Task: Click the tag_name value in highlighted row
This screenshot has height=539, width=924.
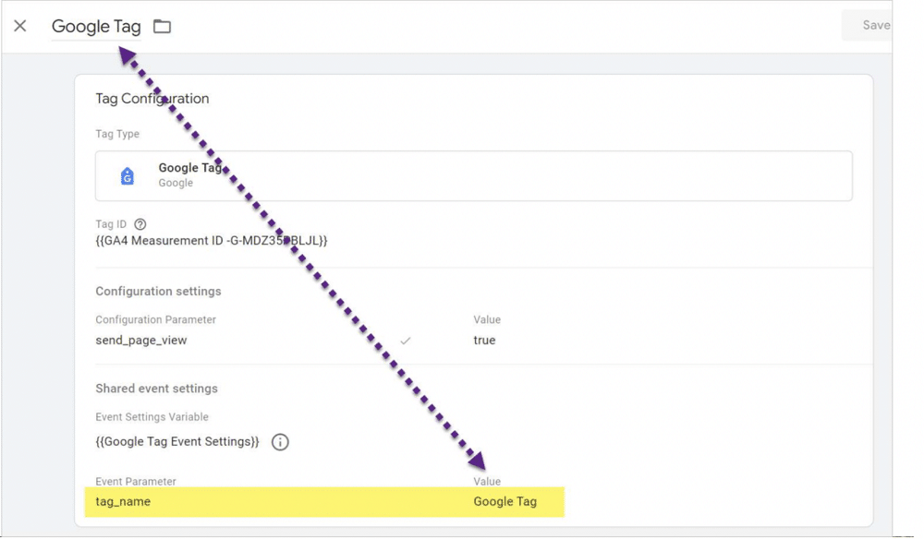Action: tap(505, 502)
